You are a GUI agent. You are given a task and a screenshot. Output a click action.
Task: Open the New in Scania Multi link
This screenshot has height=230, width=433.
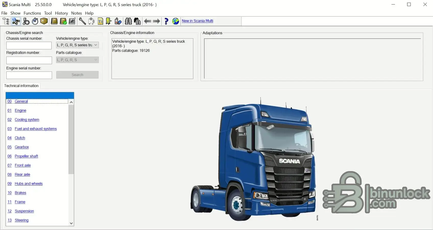pos(197,21)
